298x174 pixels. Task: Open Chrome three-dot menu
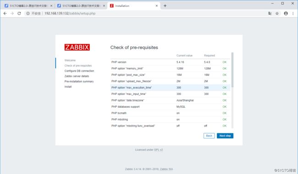pyautogui.click(x=293, y=13)
